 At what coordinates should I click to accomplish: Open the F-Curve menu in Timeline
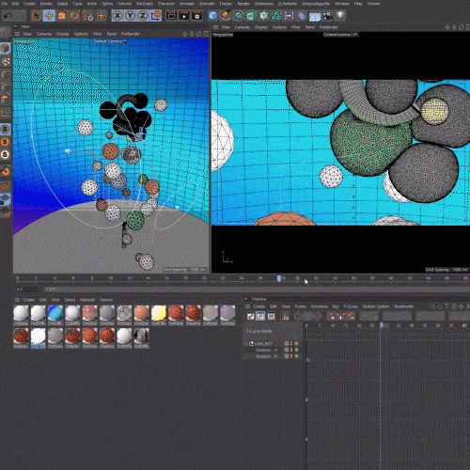click(351, 306)
